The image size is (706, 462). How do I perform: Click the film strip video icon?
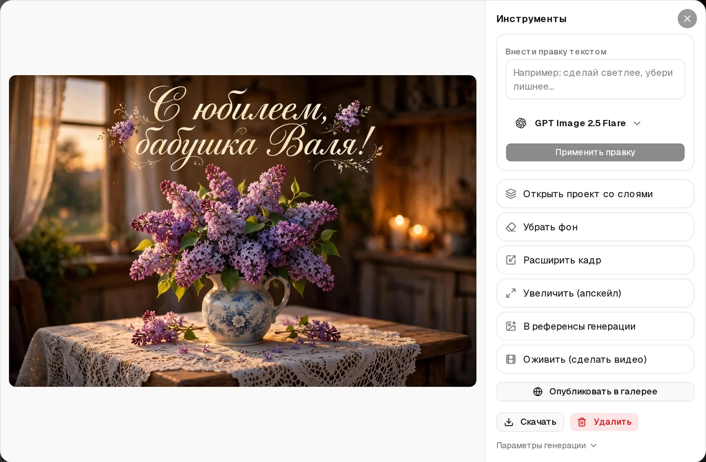click(x=511, y=359)
